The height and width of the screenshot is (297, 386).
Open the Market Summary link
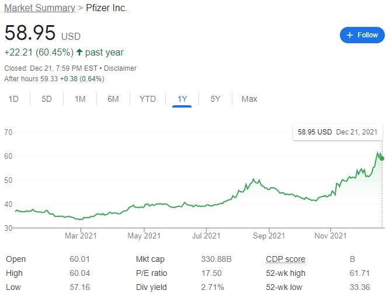pyautogui.click(x=40, y=8)
